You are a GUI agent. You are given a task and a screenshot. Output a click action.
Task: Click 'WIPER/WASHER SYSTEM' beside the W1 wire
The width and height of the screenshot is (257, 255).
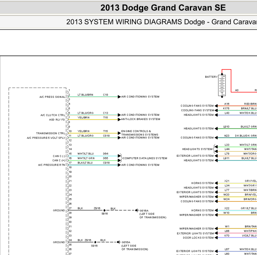196,229
